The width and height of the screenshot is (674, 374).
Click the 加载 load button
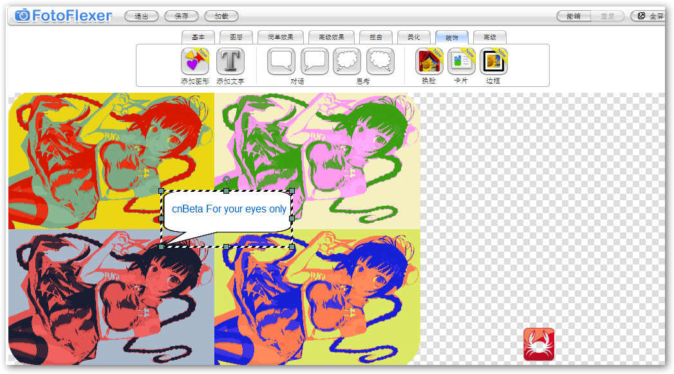pyautogui.click(x=221, y=16)
